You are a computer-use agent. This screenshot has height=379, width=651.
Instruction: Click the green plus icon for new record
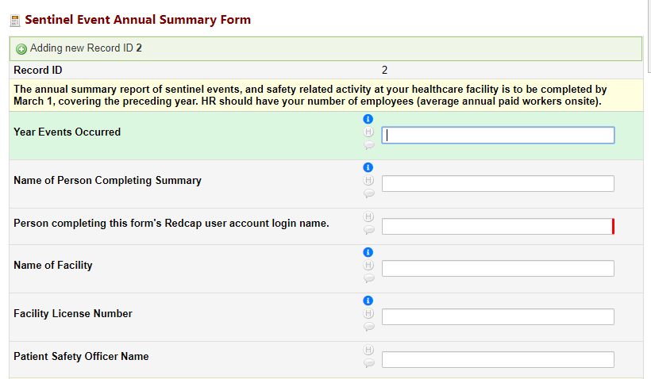tap(21, 49)
